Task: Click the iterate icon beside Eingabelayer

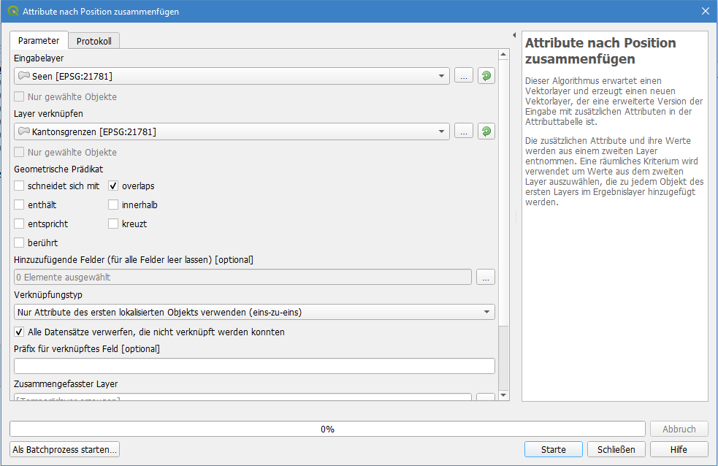Action: (x=486, y=76)
